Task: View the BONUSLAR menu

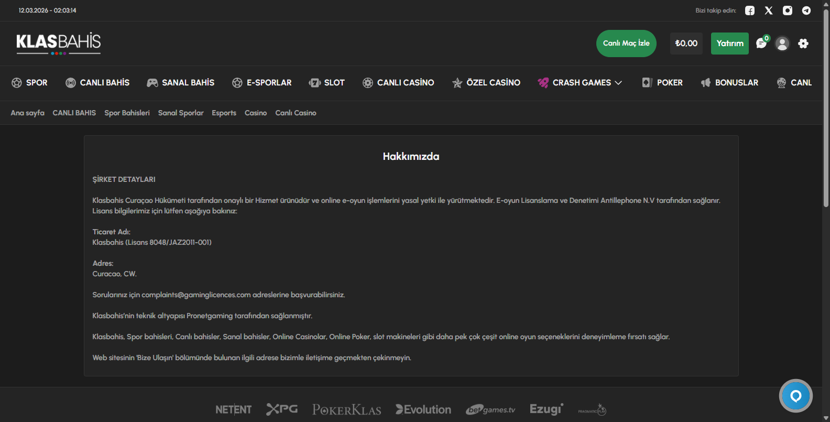Action: [729, 83]
